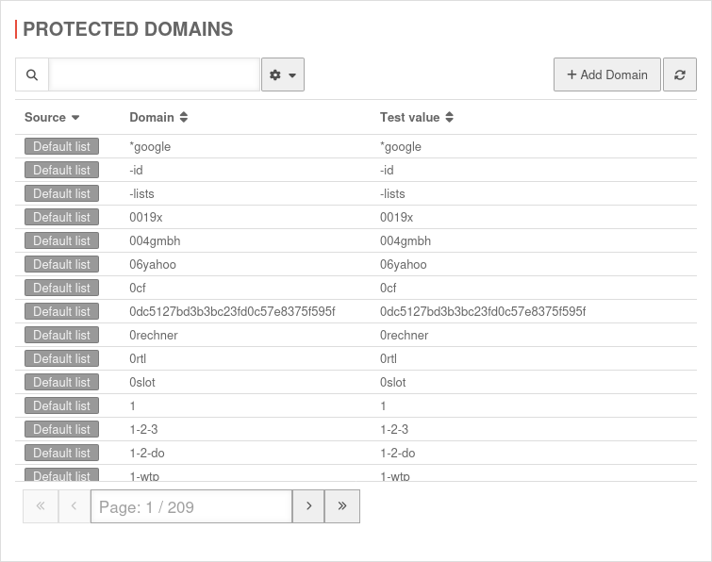Screen dimensions: 712x562
Task: Click Default list badge for *google
Action: click(x=61, y=146)
